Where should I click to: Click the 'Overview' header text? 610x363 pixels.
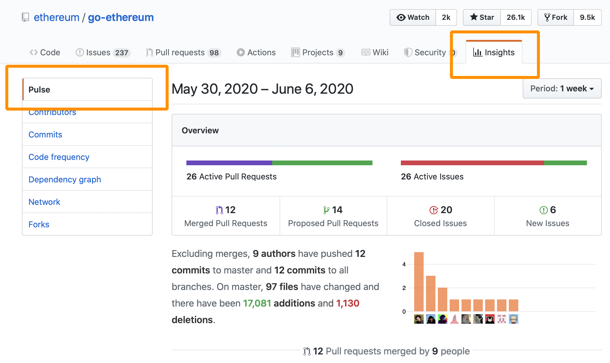pos(200,130)
